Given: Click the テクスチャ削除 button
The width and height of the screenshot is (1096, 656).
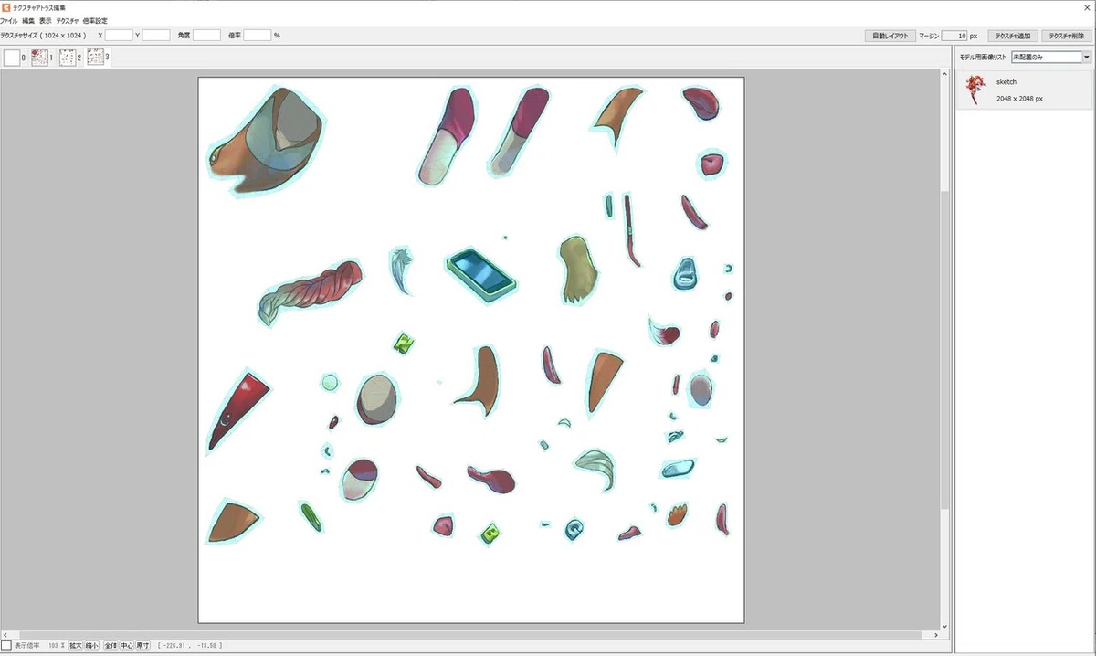Looking at the screenshot, I should [1067, 36].
